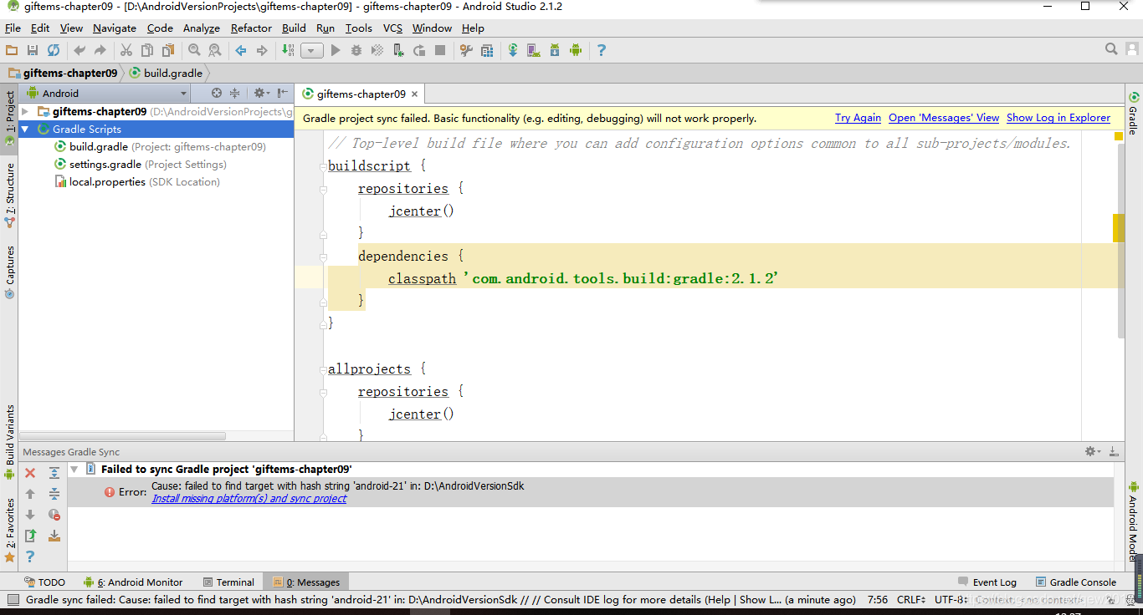1143x615 pixels.
Task: Open the TODO tool window tab
Action: coord(44,582)
